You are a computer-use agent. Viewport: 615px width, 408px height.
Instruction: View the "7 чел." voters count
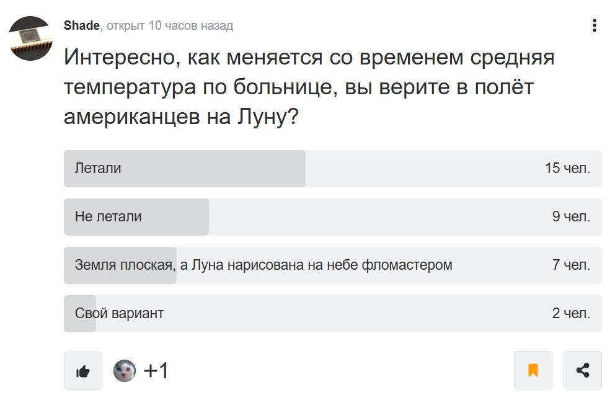coord(571,265)
